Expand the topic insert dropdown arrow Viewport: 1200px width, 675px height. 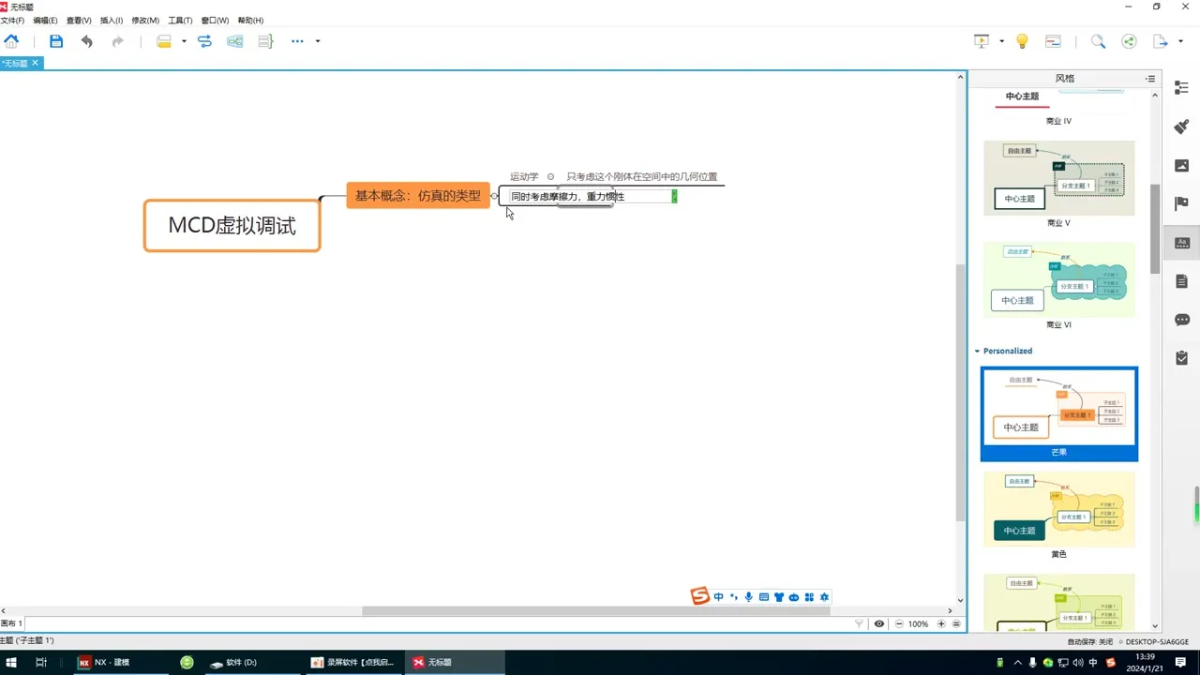[x=184, y=41]
